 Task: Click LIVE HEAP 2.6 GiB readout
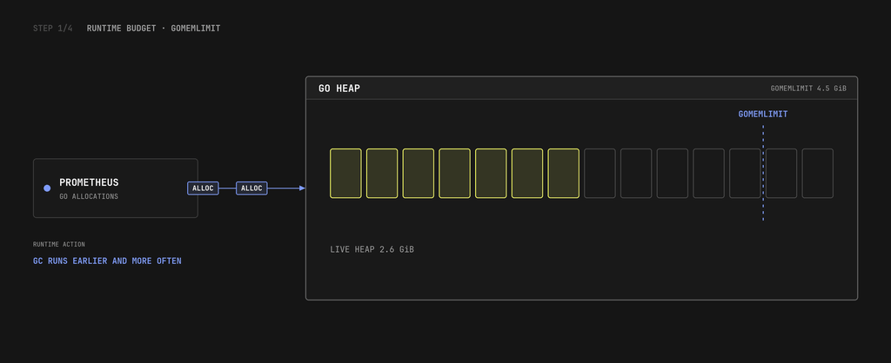(x=372, y=249)
